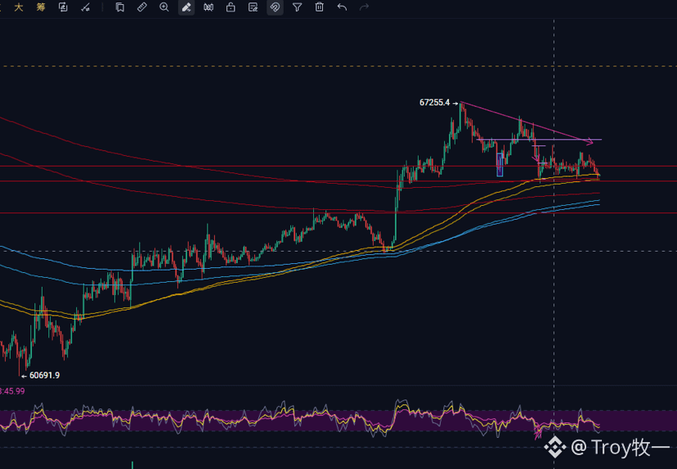677x469 pixels.
Task: Click the 67255.4 high price label
Action: [x=434, y=103]
